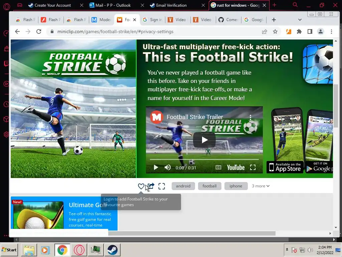Expand the 3 more tags dropdown

[x=261, y=186]
